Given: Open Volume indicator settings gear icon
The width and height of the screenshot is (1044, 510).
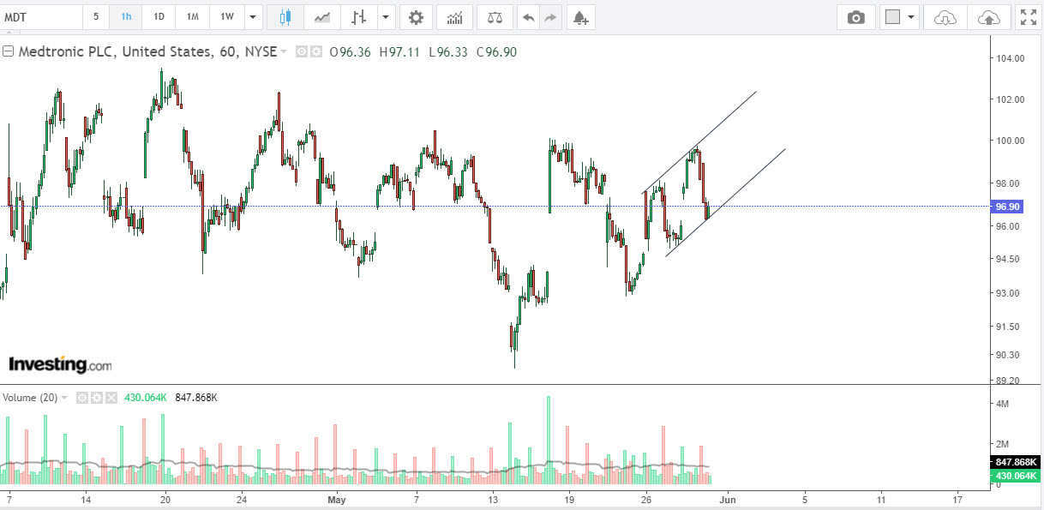Looking at the screenshot, I should 97,398.
